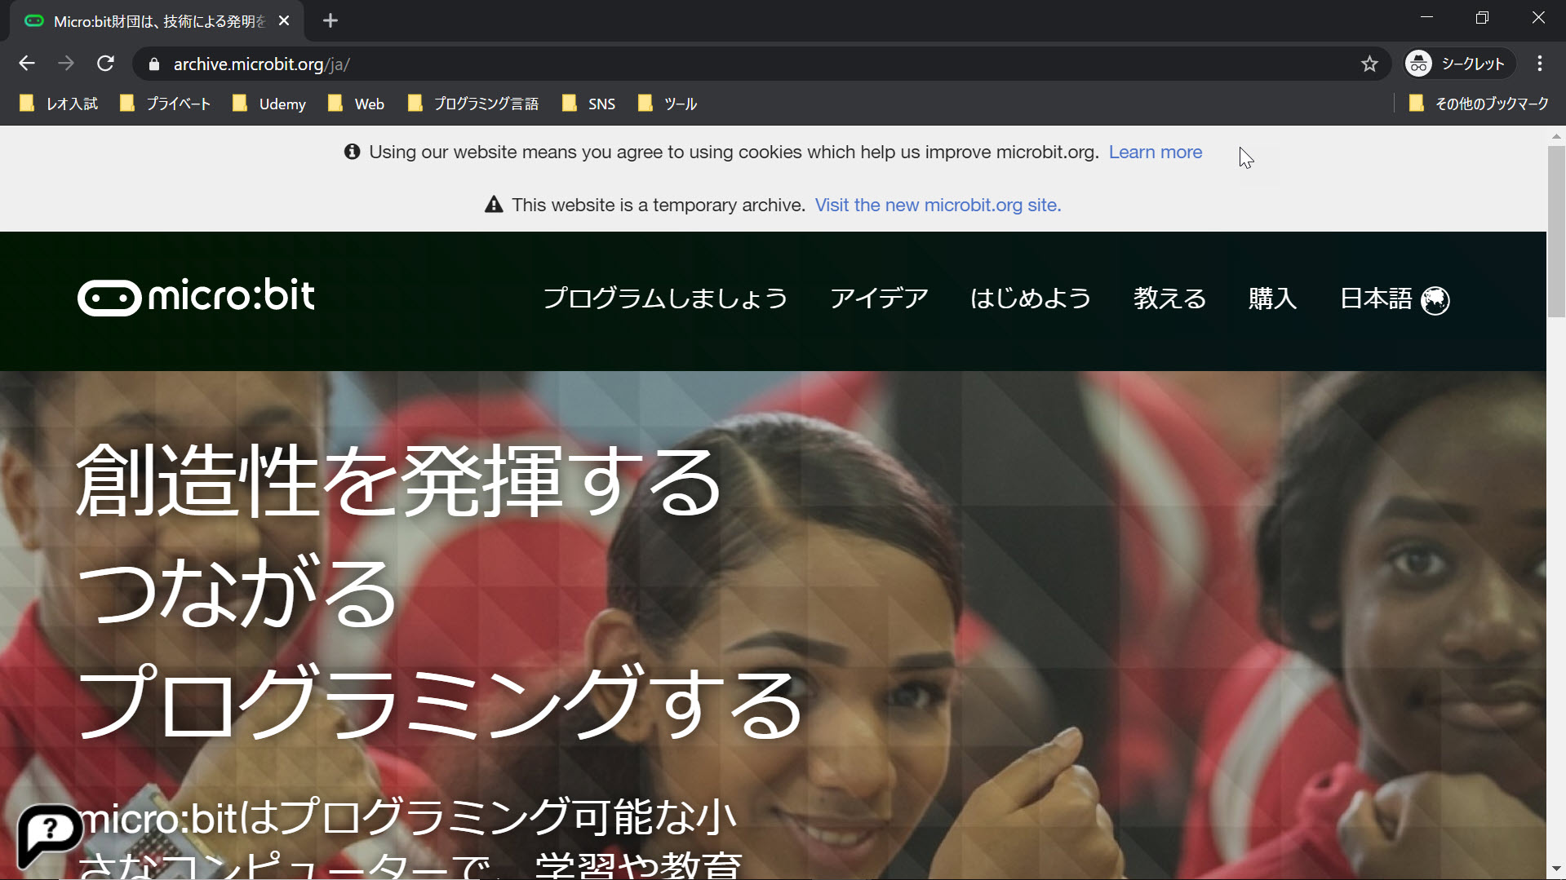
Task: Click the micro:bit logo in header
Action: pos(196,297)
